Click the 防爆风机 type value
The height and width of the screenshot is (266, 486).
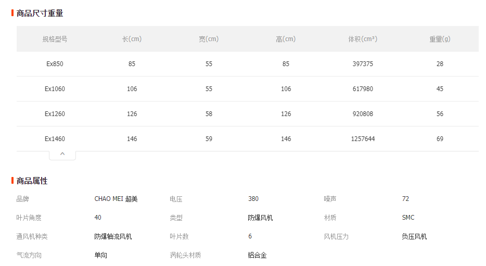click(260, 218)
